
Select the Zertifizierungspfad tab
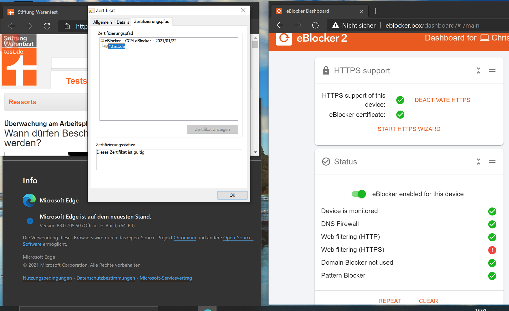click(x=152, y=22)
